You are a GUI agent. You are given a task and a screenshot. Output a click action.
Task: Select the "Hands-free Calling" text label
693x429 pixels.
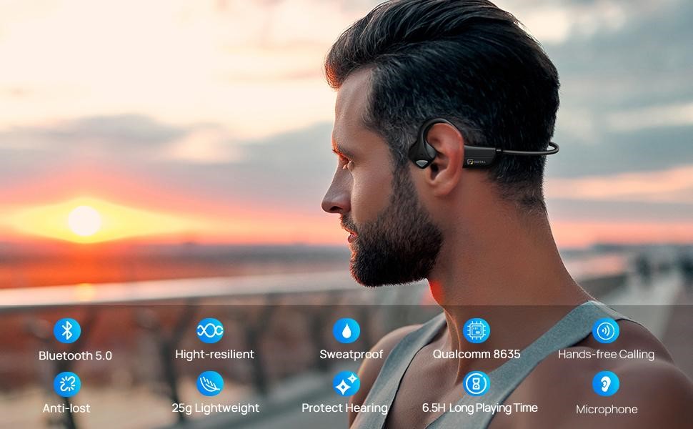point(606,354)
